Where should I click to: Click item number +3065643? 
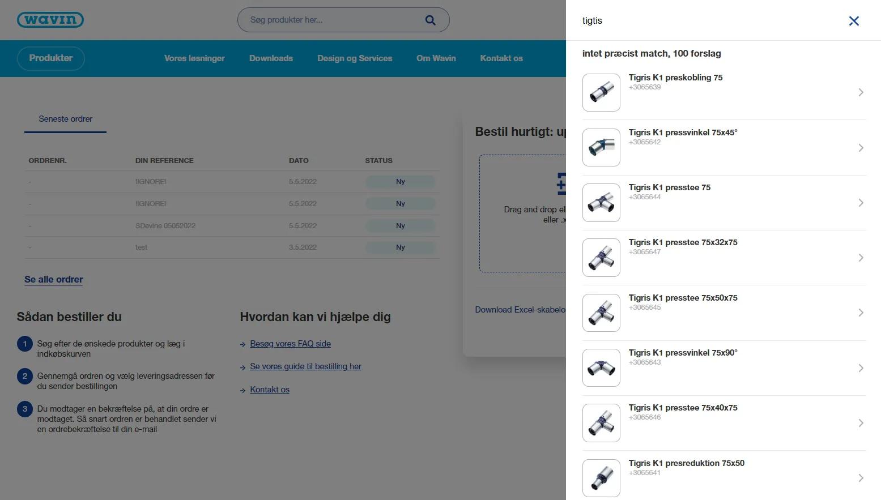point(645,362)
